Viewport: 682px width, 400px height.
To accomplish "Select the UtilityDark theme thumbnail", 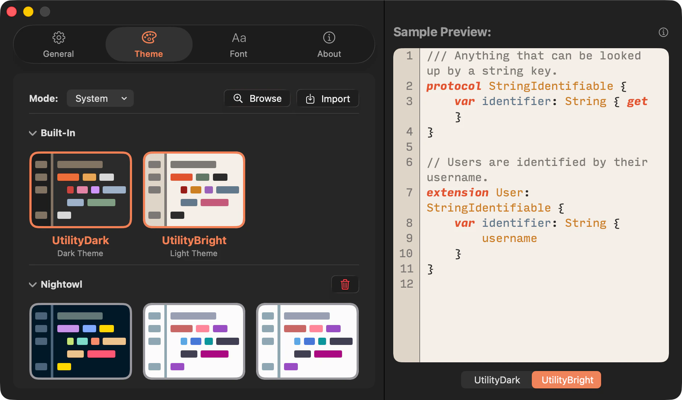I will (x=81, y=190).
